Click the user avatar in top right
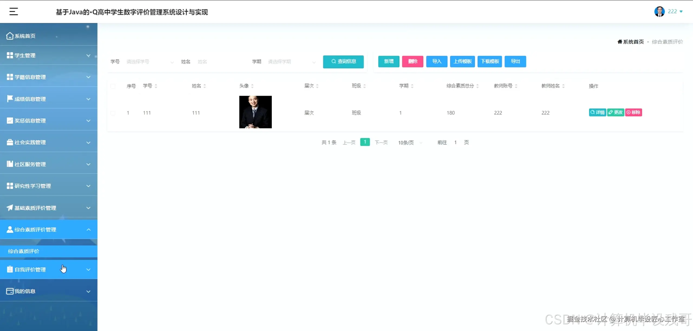 pos(659,11)
